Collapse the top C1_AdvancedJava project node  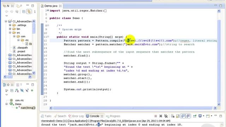[6, 21]
